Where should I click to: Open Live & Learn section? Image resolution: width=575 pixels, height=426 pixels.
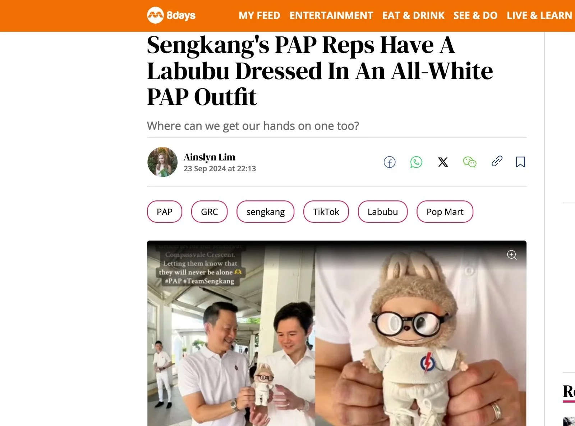pyautogui.click(x=539, y=15)
